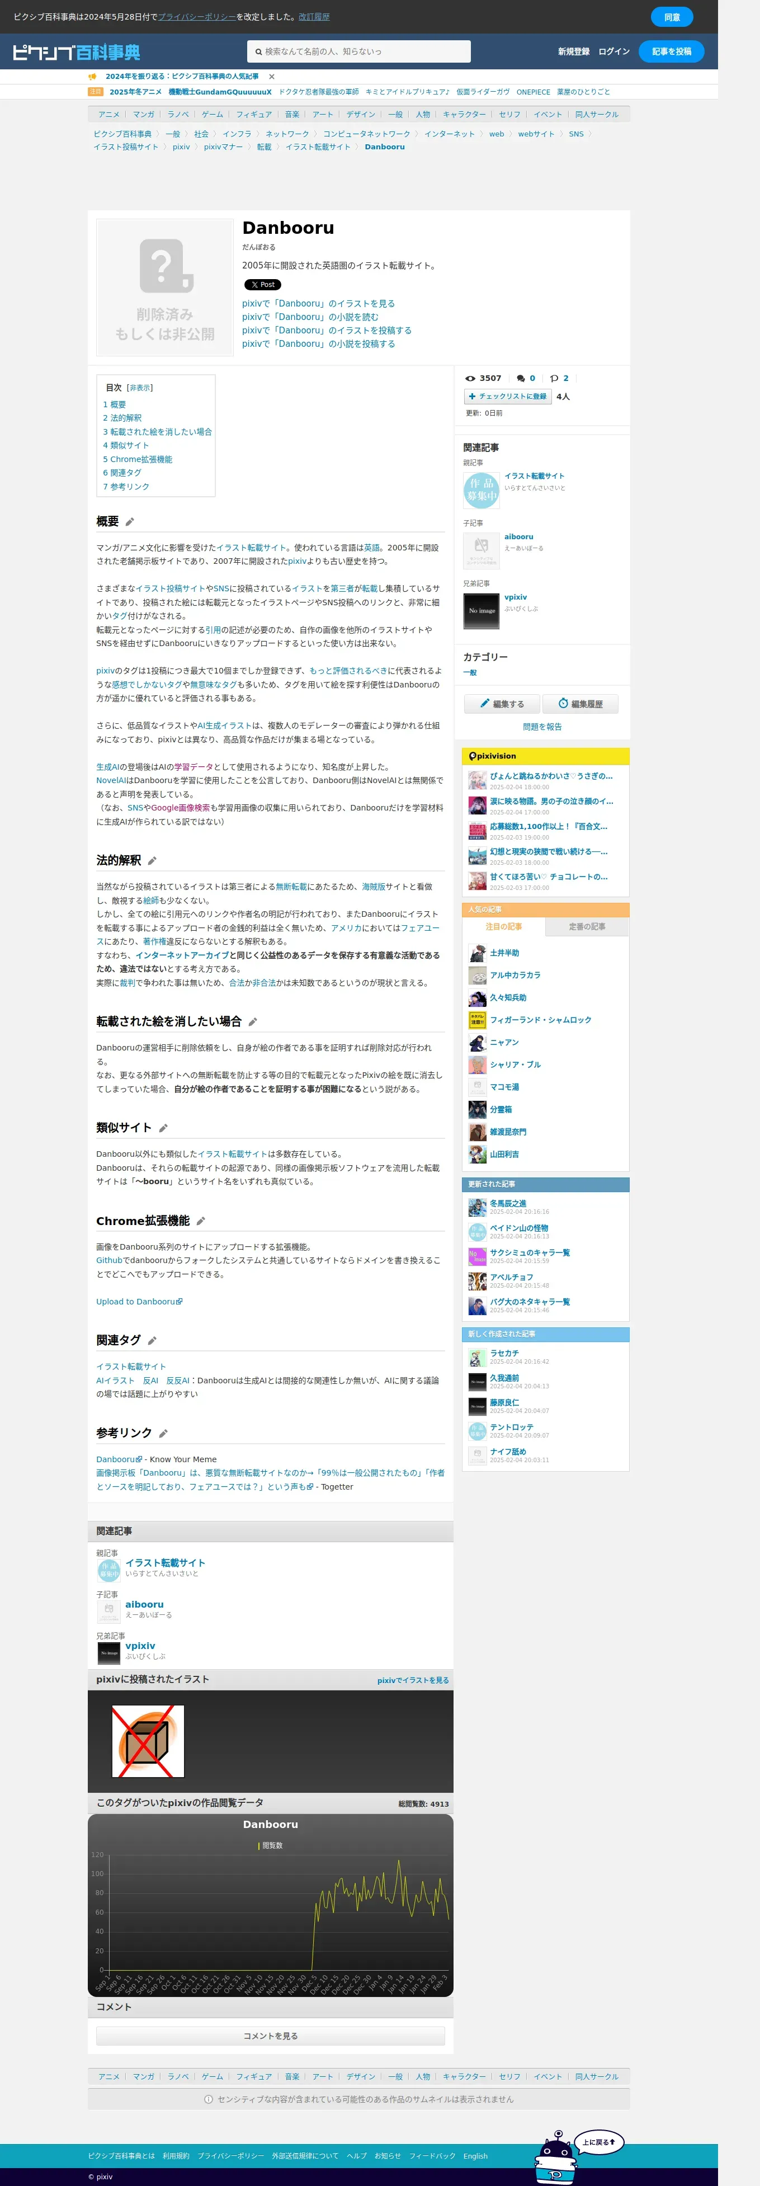The width and height of the screenshot is (760, 2186).
Task: Open the 改訂履歴 link in privacy banner
Action: click(x=314, y=17)
